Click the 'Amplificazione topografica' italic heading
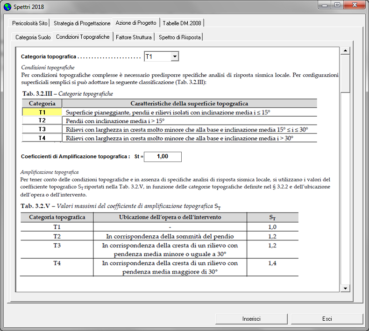Viewport: 369px width, 331px height. point(50,172)
